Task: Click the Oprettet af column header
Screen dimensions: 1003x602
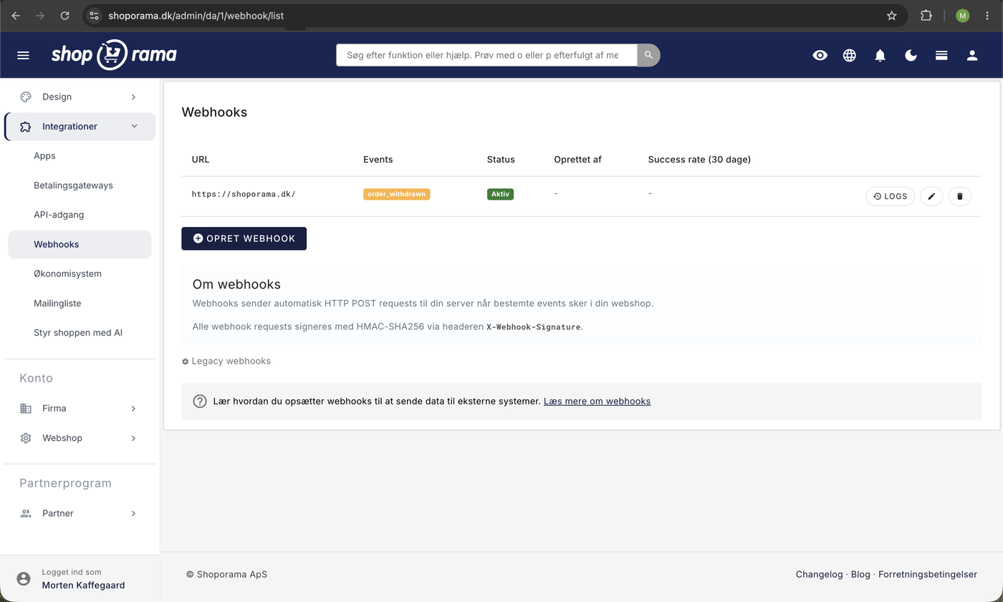Action: 577,160
